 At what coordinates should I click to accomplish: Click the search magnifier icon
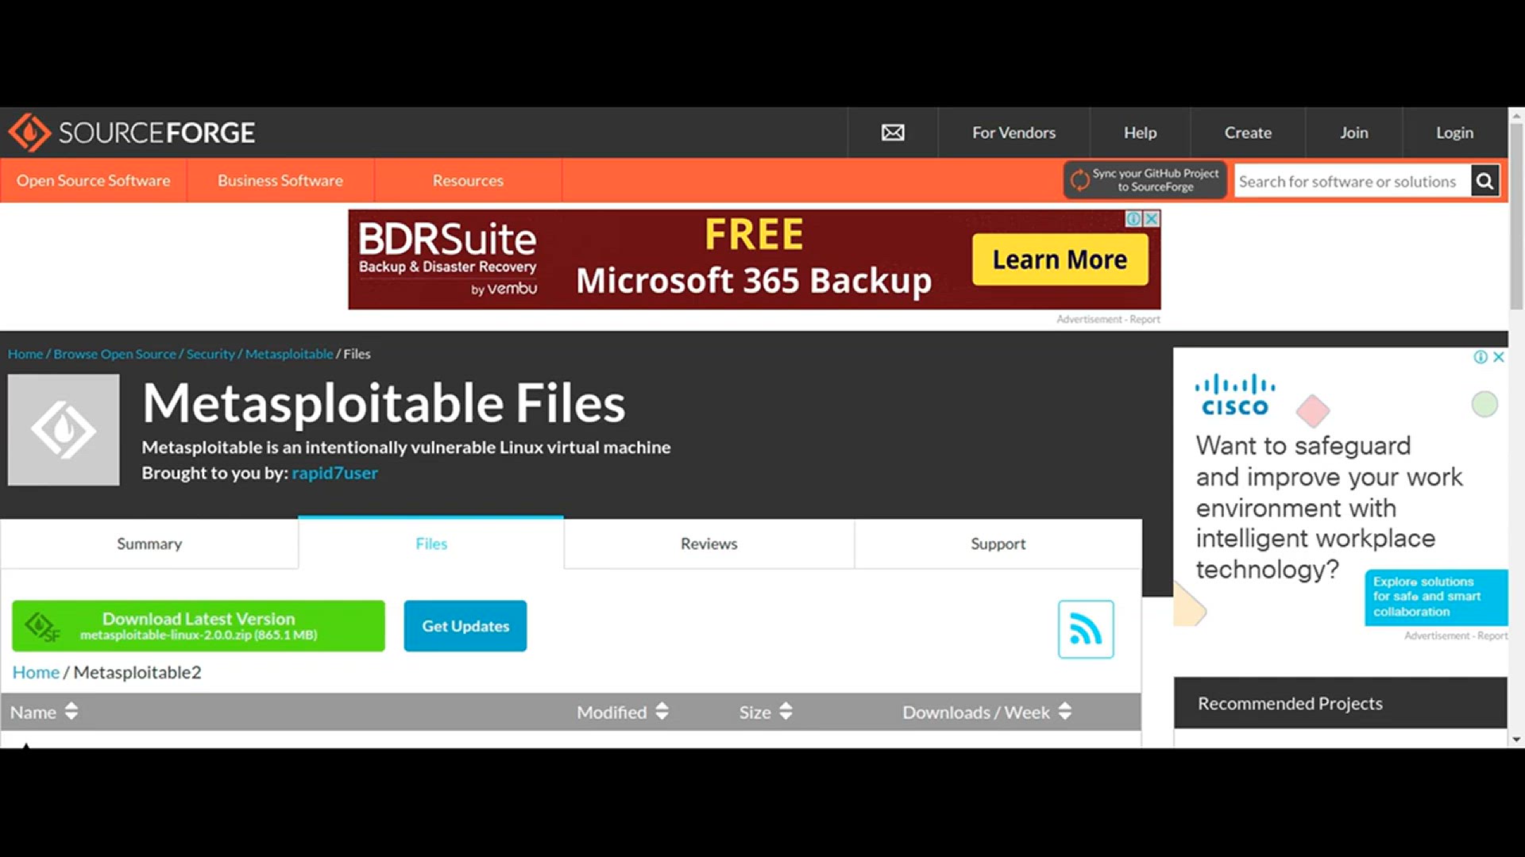(1484, 182)
